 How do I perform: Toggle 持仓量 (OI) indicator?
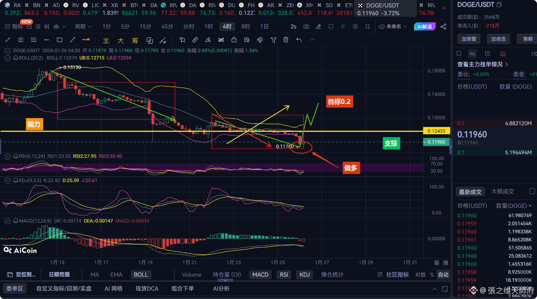[227, 275]
